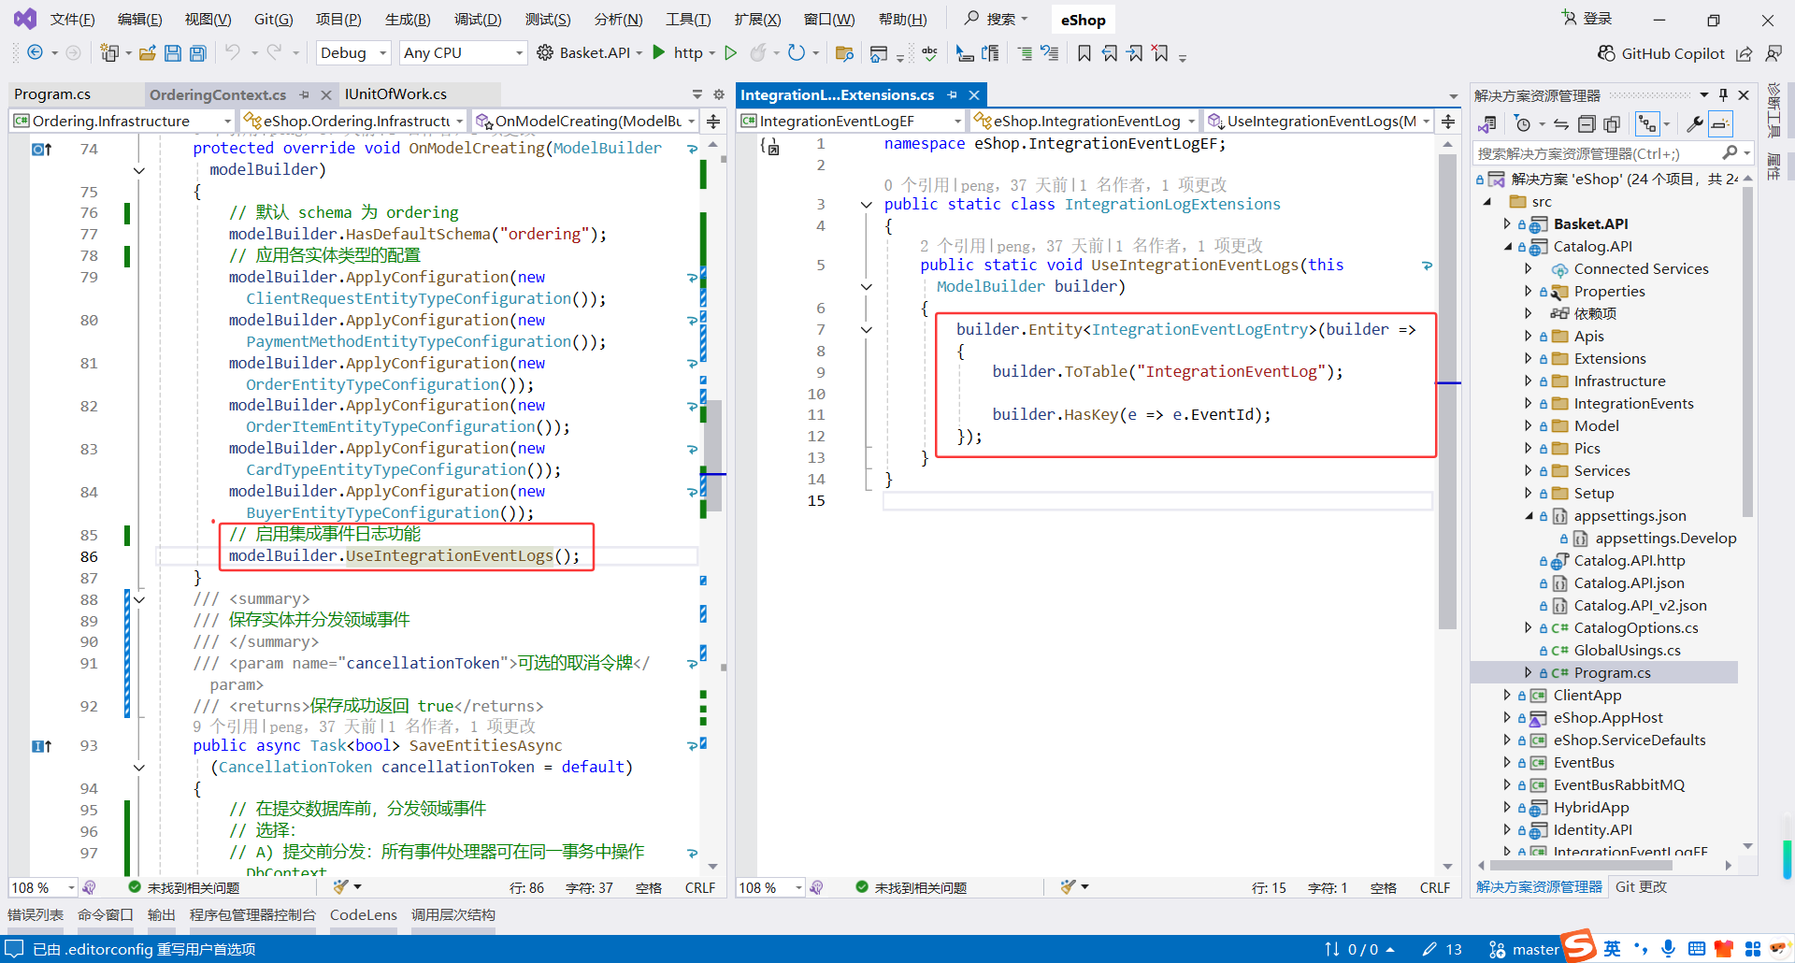Click the Undo arrow in the toolbar
1795x963 pixels.
pos(233,53)
